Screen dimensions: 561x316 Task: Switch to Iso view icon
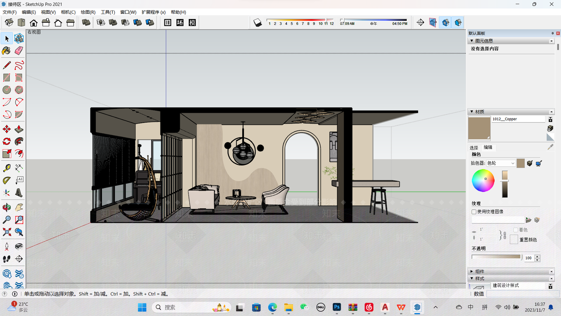9,22
